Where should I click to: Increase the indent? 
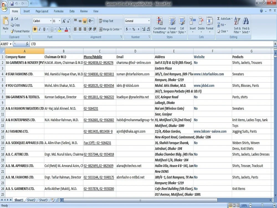94,29
